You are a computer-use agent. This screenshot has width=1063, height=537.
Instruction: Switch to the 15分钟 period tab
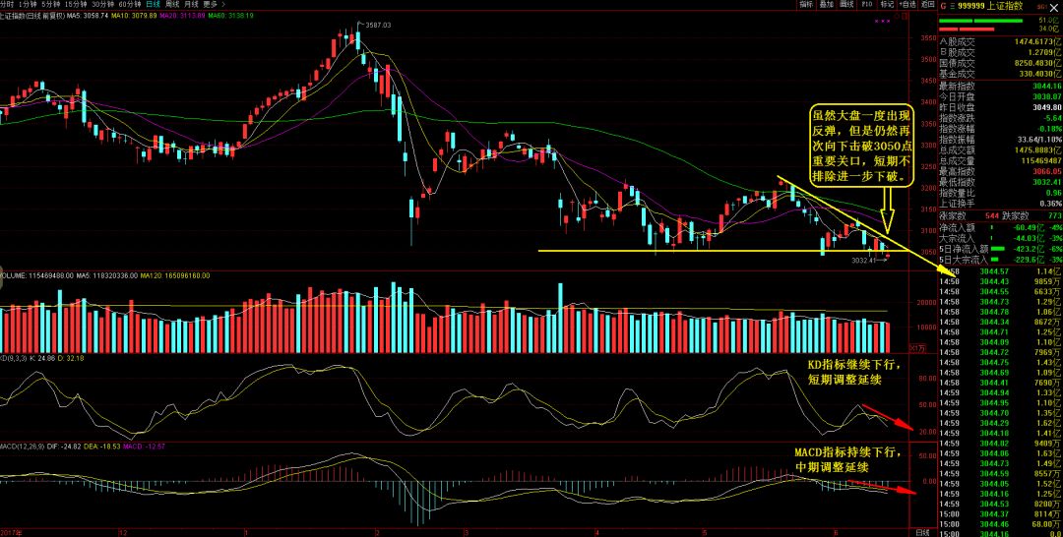pyautogui.click(x=74, y=4)
